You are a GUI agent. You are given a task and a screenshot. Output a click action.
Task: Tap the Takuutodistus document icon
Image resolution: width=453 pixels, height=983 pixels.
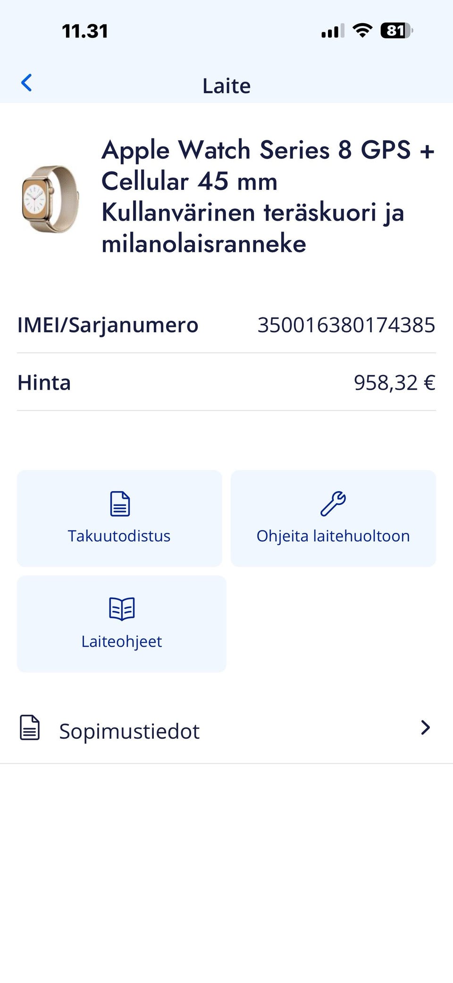(x=120, y=504)
